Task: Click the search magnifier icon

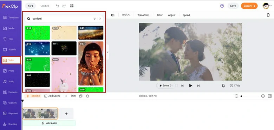Action: (x=29, y=19)
